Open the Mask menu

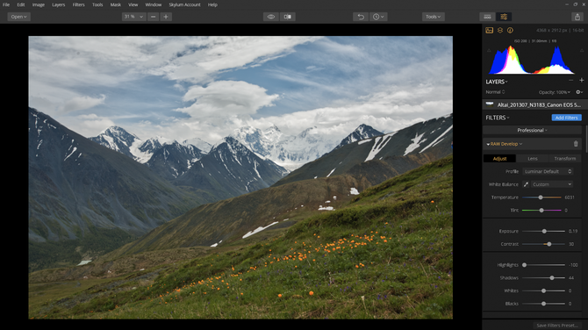(116, 5)
